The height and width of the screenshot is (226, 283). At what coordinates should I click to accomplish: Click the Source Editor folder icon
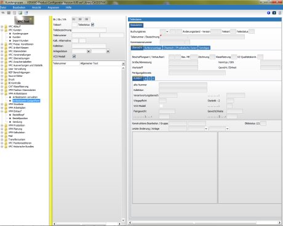tap(6, 76)
